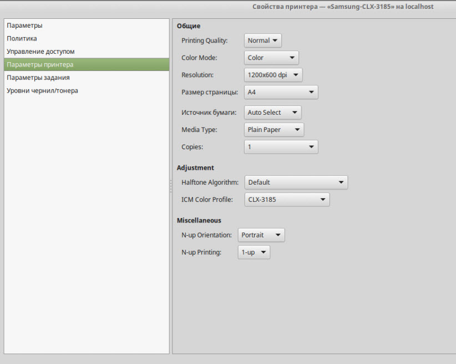Change page size from A4 dropdown
This screenshot has width=456, height=364.
(x=281, y=92)
